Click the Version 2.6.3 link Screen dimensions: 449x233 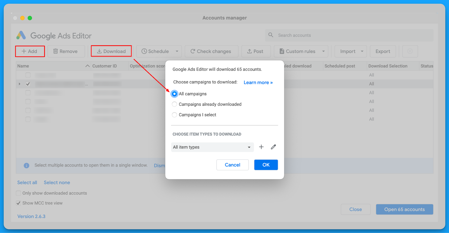(31, 216)
